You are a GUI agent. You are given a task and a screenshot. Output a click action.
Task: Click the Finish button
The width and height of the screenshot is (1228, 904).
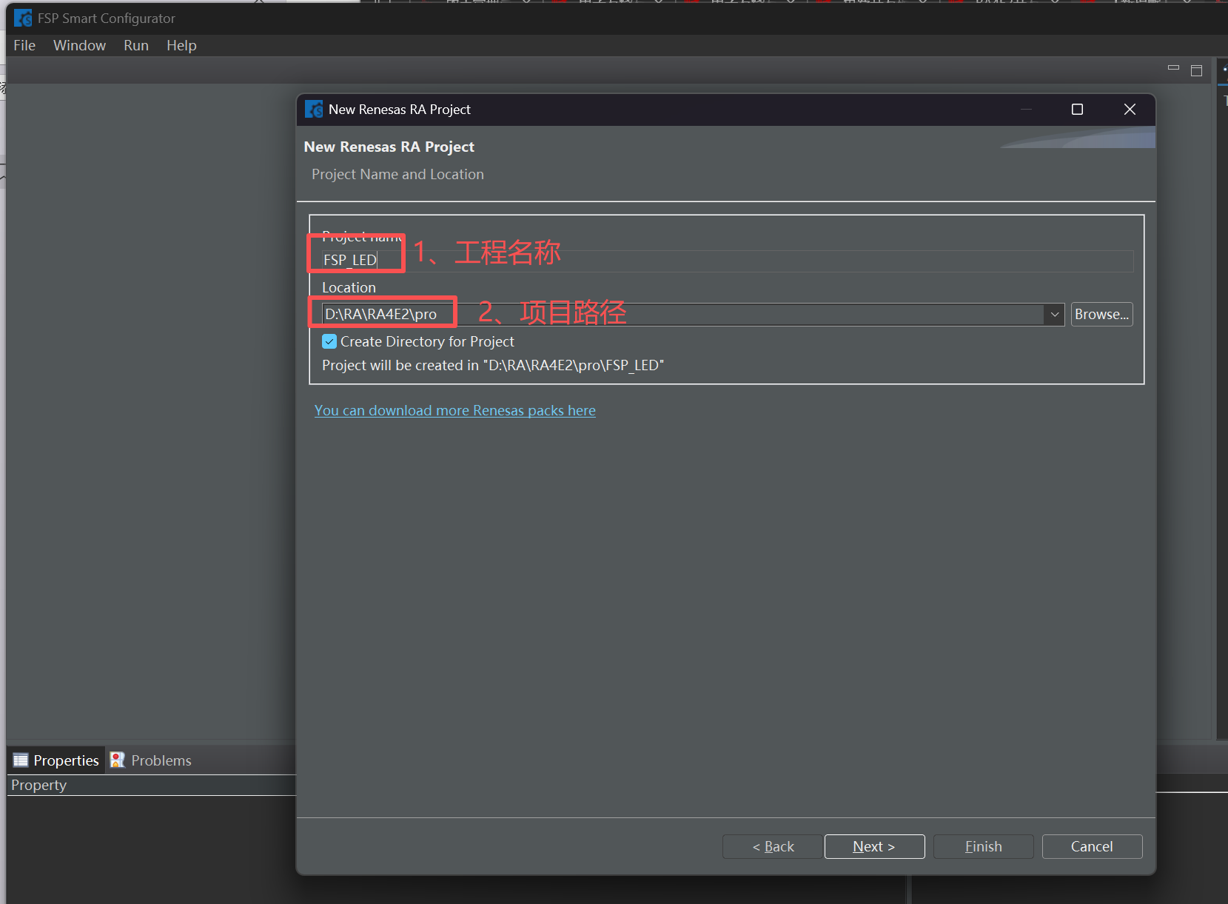point(983,846)
